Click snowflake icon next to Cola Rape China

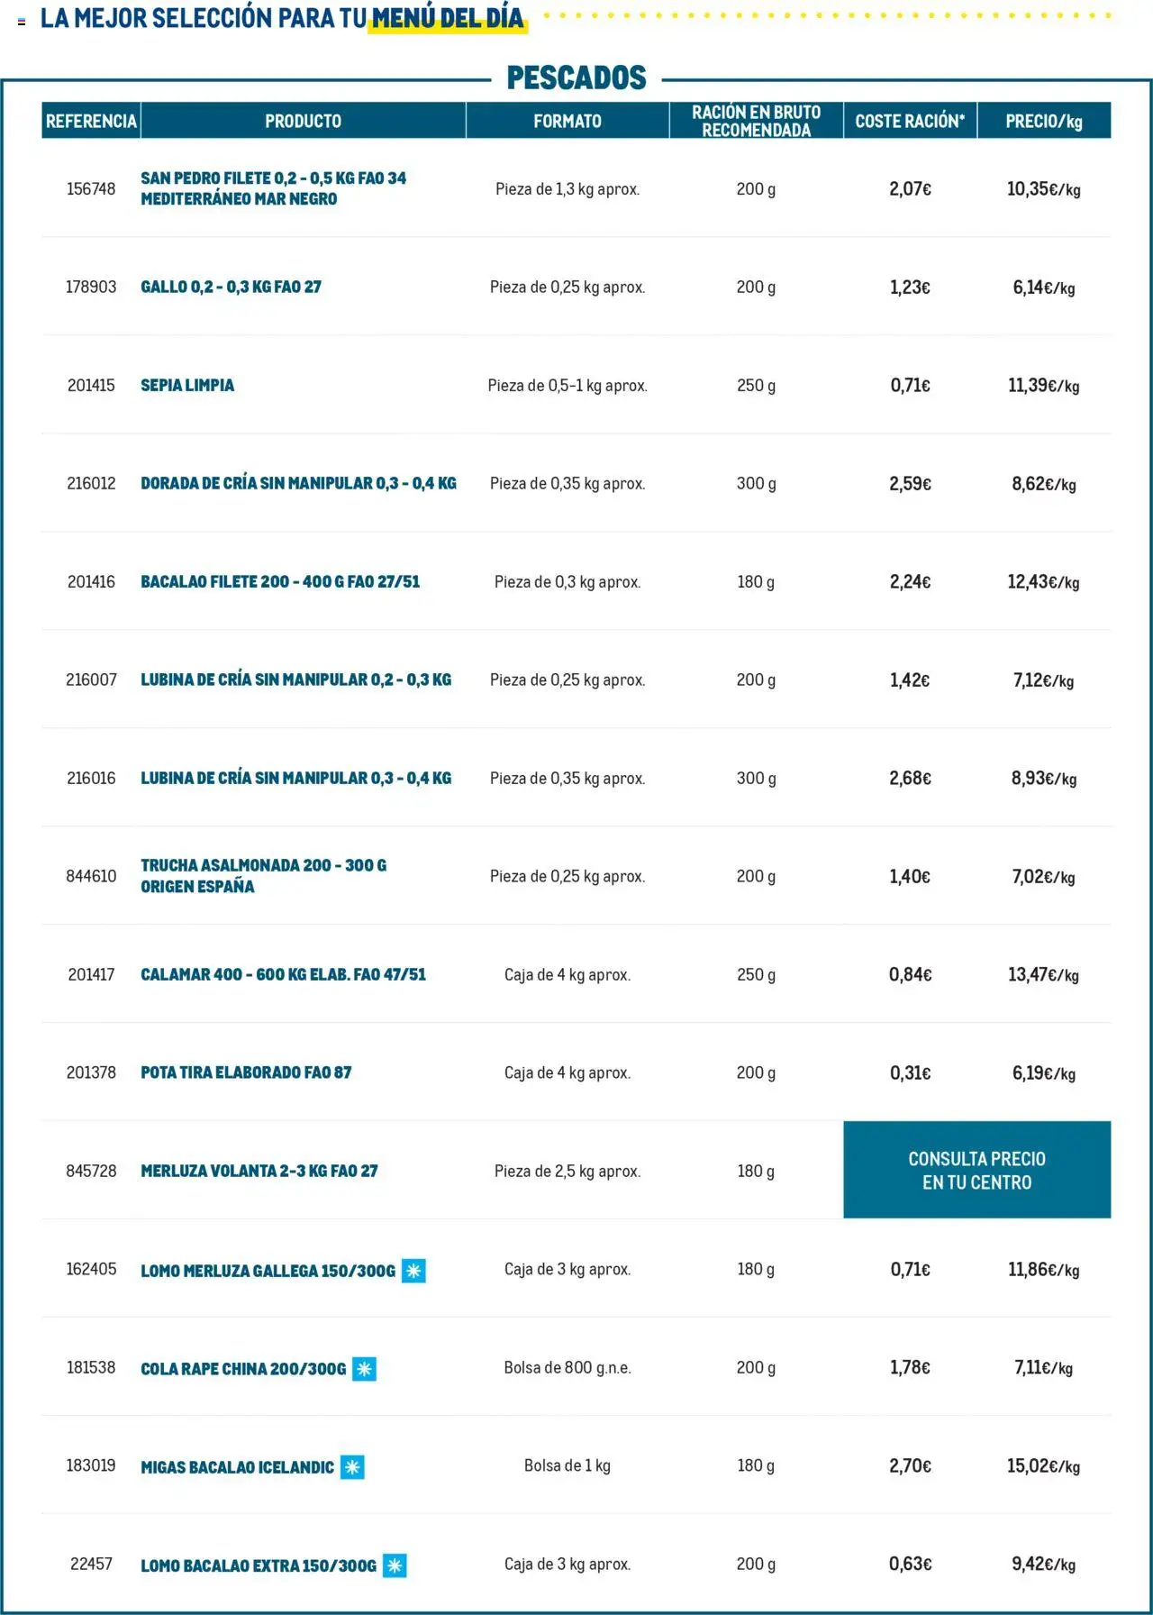(x=364, y=1369)
